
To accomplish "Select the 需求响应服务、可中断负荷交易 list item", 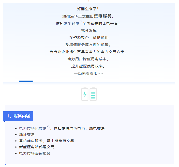I will pos(47,141).
